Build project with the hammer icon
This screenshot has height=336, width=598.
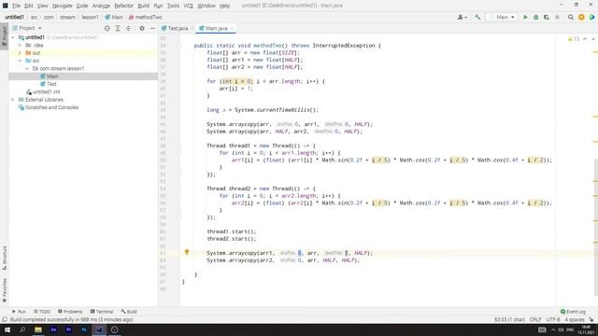coord(477,17)
